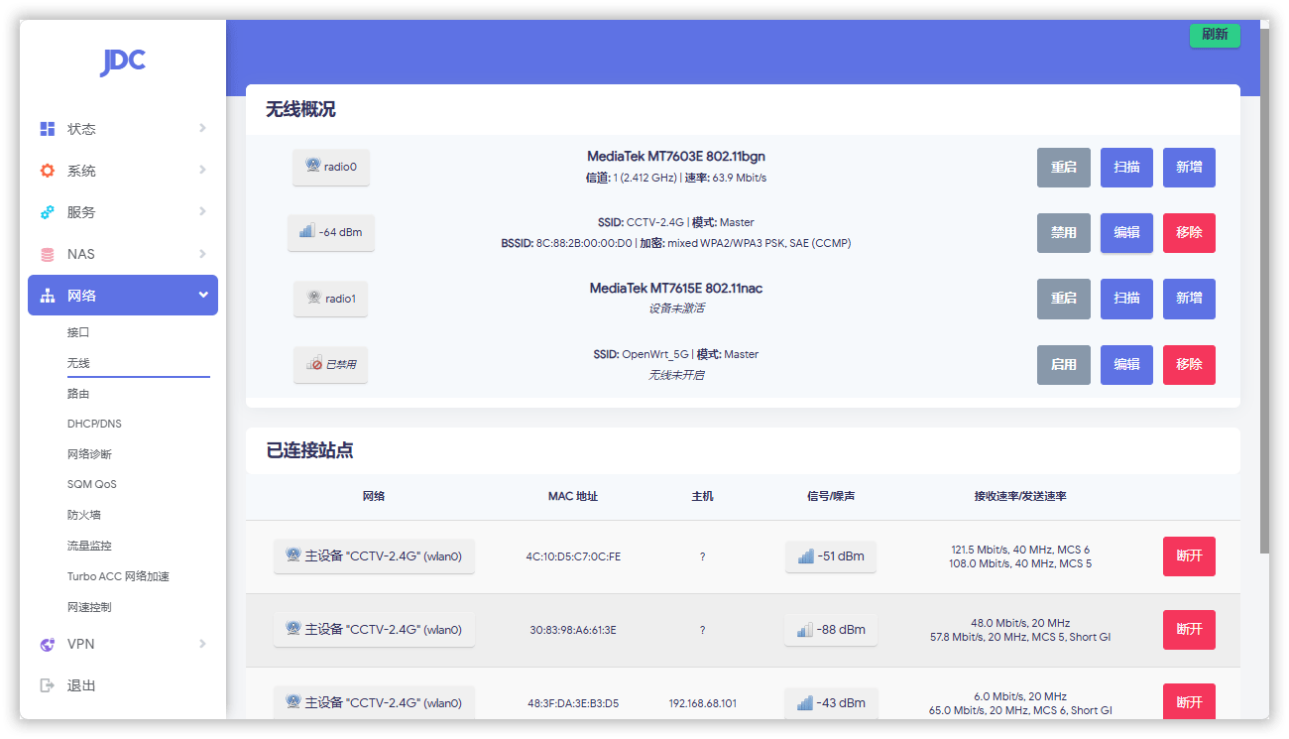Click the VPN icon in sidebar

point(48,644)
